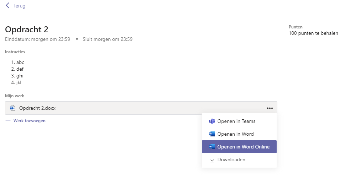This screenshot has height=184, width=341.
Task: Click the Einddatum: morgen om 23:59 text
Action: coord(38,39)
